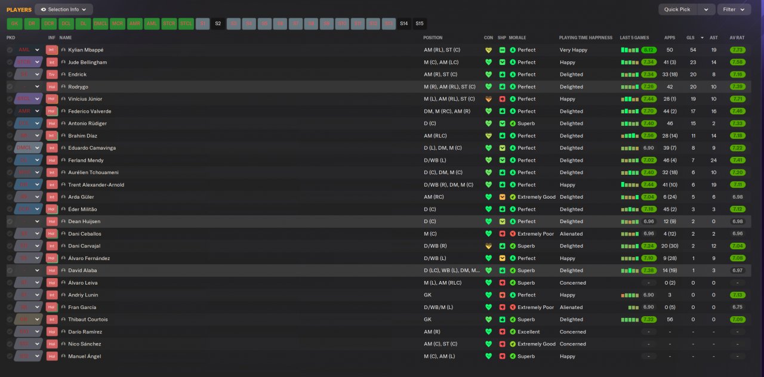Click Vinícius Júnior's red match sharpness icon
The image size is (764, 377).
tap(502, 99)
